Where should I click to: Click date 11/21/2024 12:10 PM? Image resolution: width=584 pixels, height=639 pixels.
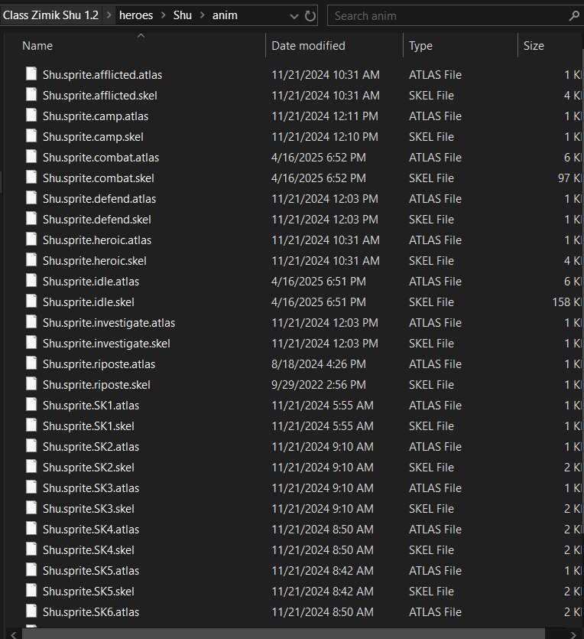click(x=325, y=137)
